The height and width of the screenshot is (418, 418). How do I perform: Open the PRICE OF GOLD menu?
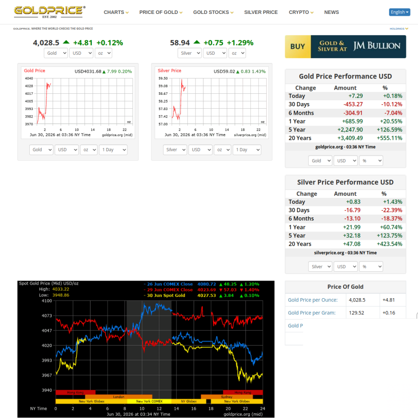(x=161, y=12)
